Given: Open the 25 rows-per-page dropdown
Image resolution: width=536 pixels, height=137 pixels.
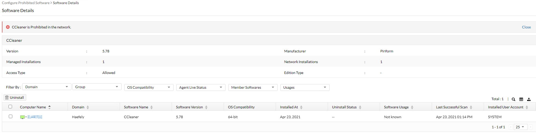Looking at the screenshot, I should pos(520,127).
